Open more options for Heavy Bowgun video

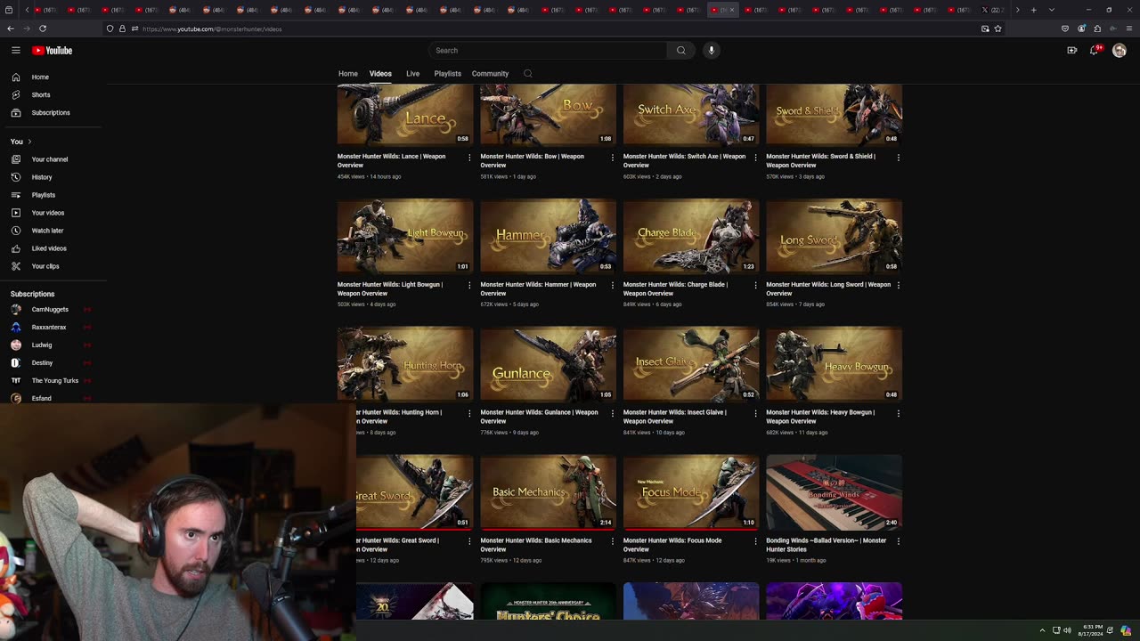tap(898, 413)
